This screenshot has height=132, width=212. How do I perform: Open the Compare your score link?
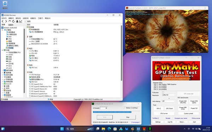pos(181,118)
